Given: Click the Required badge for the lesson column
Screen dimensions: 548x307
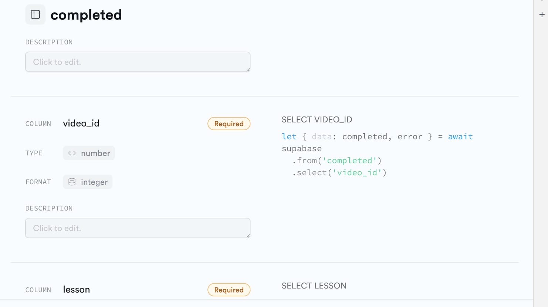Looking at the screenshot, I should pyautogui.click(x=229, y=290).
